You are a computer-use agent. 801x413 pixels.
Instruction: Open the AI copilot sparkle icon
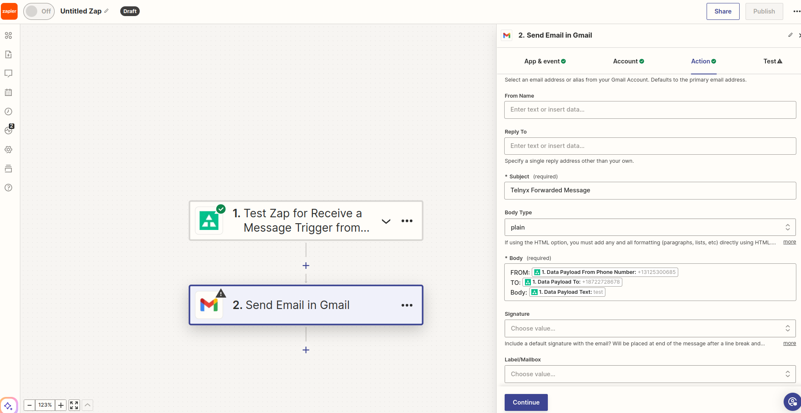click(x=8, y=406)
